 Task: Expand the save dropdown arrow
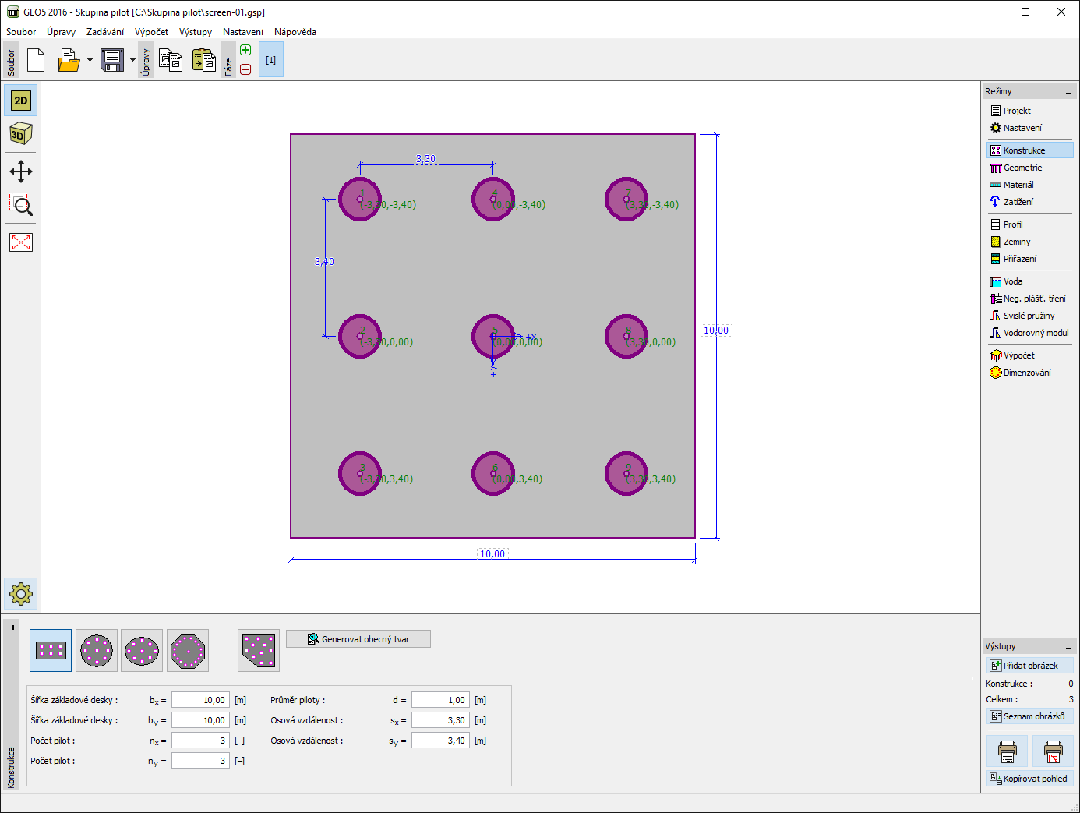tap(132, 60)
